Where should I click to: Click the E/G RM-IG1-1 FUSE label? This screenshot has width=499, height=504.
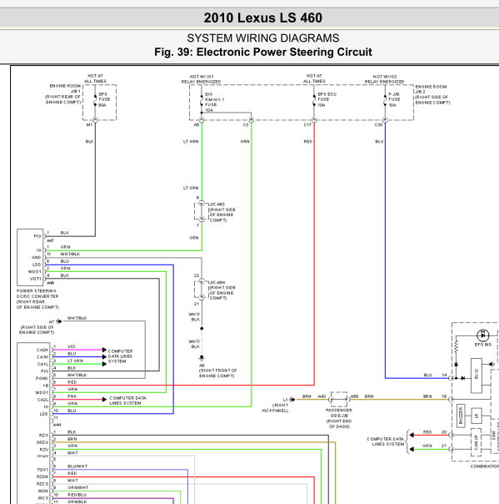click(214, 102)
